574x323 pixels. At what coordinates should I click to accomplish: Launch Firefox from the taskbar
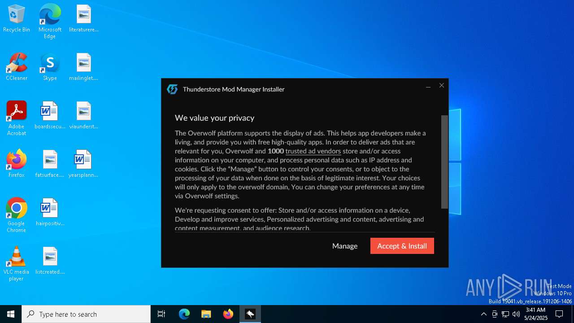[x=228, y=314]
